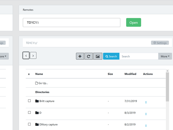Open actions menu for Britt capture
Screen dimensions: 173x130
pyautogui.click(x=146, y=102)
